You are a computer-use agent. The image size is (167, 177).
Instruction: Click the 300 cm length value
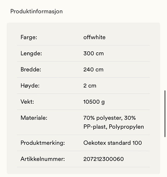[94, 53]
